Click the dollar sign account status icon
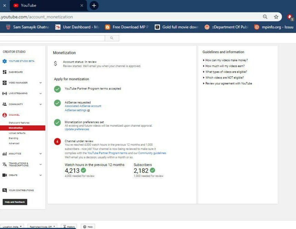Viewport: 296px width, 229px height. click(x=55, y=64)
